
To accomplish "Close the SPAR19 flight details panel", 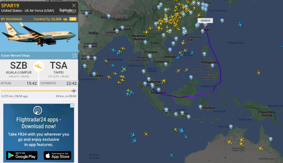I will 74,5.
